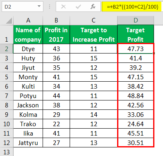This screenshot has height=156, width=163.
Task: Select target profit cell 39.2
Action: 136,67
